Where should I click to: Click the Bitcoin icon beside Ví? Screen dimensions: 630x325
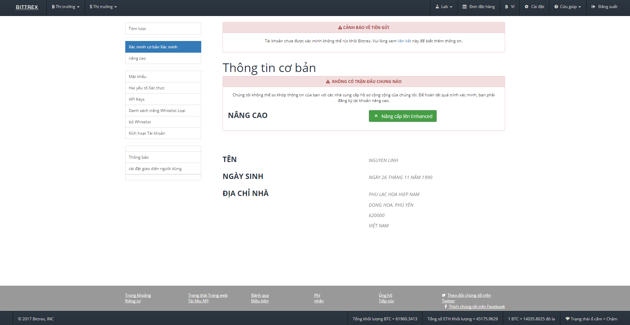coord(506,7)
